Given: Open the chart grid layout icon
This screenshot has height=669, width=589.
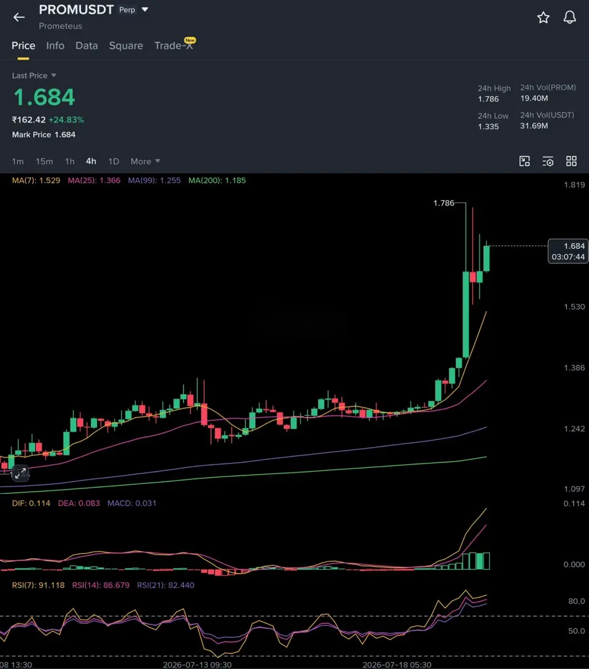Looking at the screenshot, I should [x=571, y=161].
